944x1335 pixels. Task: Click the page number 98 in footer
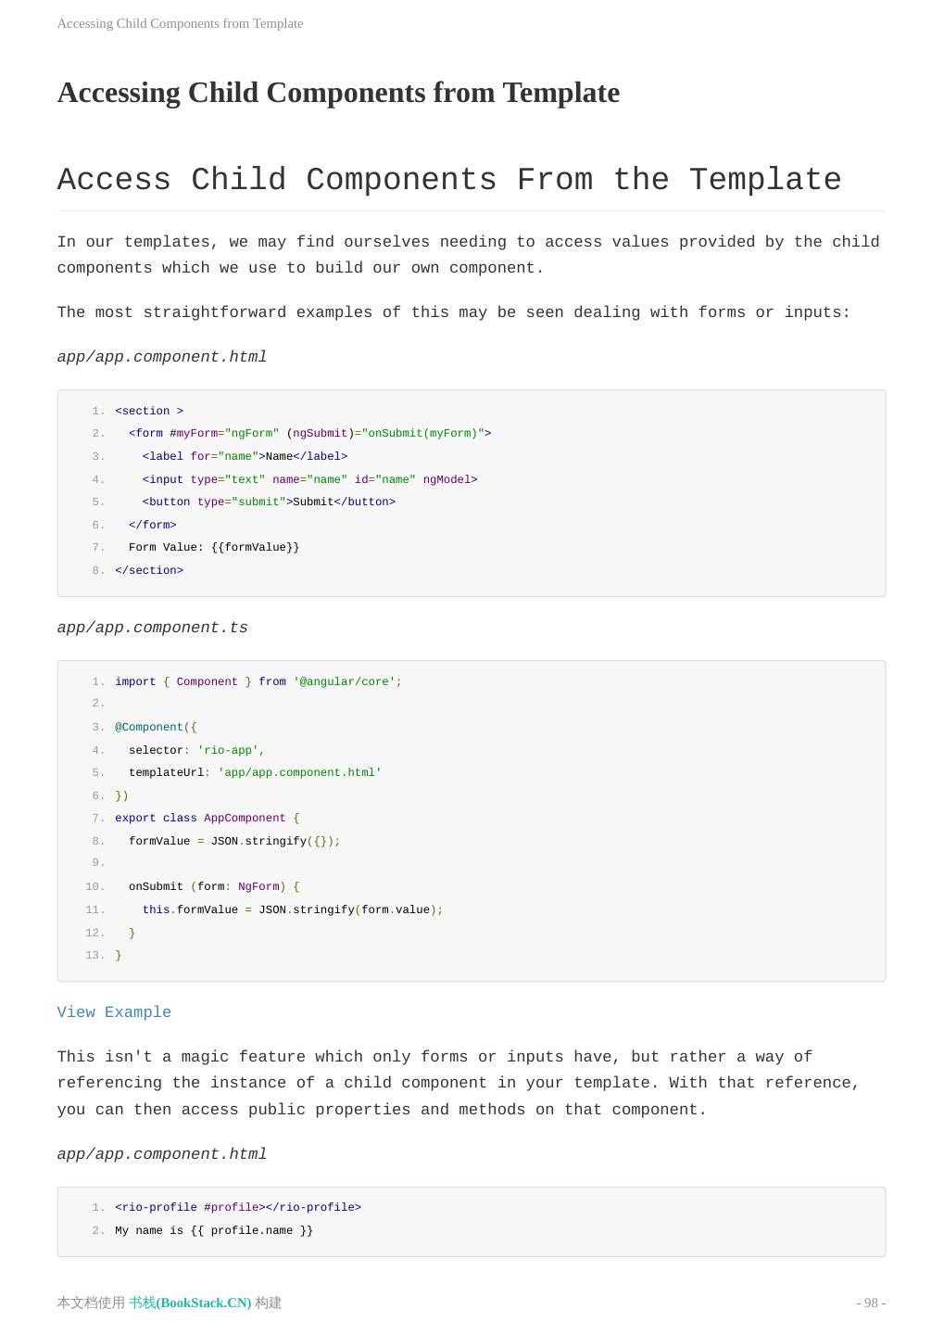pyautogui.click(x=871, y=1303)
